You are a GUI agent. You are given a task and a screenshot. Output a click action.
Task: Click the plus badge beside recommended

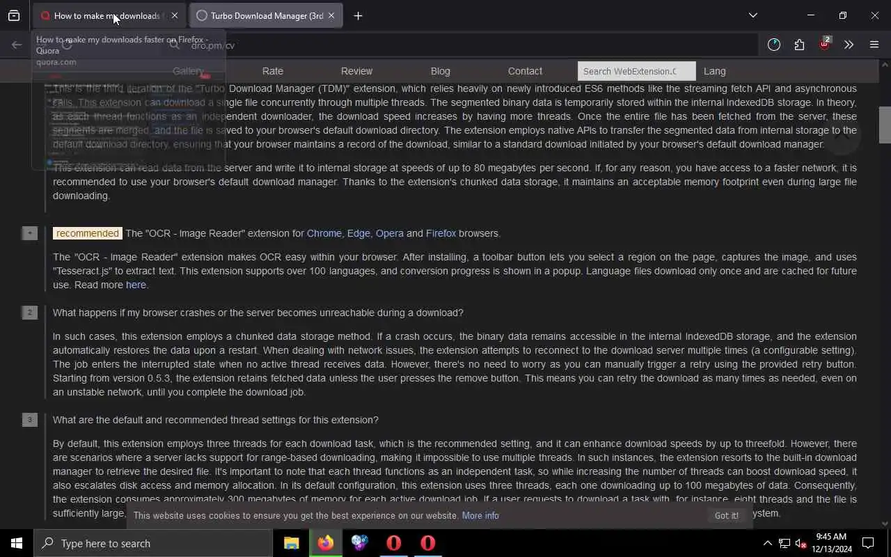tap(29, 233)
